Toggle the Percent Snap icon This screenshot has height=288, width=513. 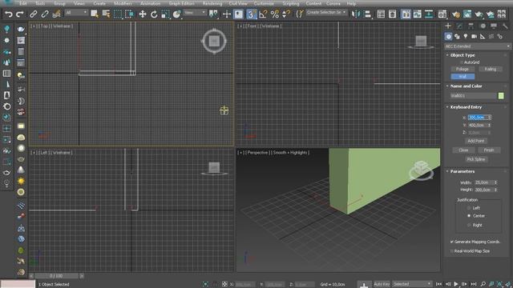point(274,14)
